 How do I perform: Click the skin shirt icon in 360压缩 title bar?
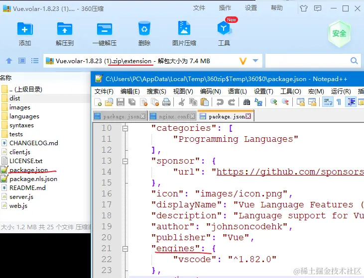(x=304, y=8)
